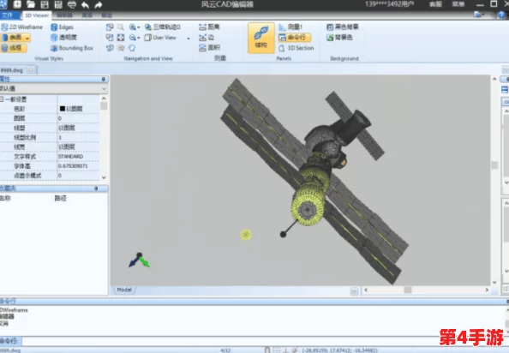509x353 pixels.
Task: Expand the properties selection combo box
Action: 54,88
